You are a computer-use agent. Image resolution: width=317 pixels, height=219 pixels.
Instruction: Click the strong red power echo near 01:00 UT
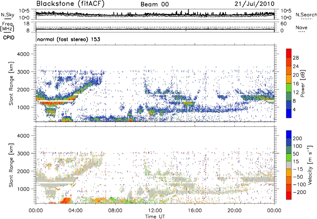[51, 103]
